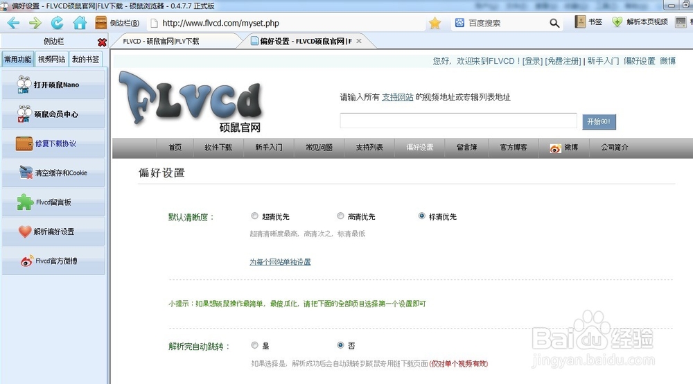The height and width of the screenshot is (384, 693).
Task: Select the 超清优先 radio button
Action: pyautogui.click(x=254, y=216)
